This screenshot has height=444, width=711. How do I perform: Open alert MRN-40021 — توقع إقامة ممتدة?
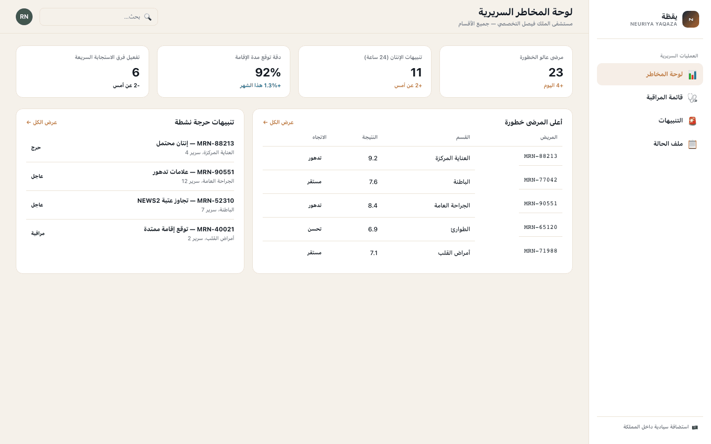click(x=130, y=233)
